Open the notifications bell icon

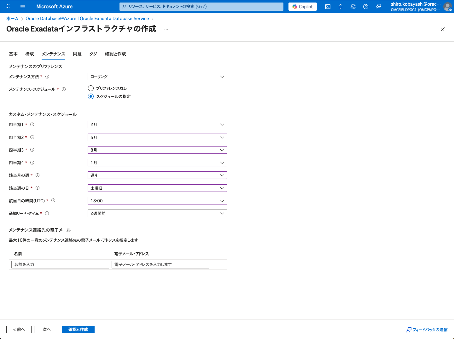(x=340, y=6)
